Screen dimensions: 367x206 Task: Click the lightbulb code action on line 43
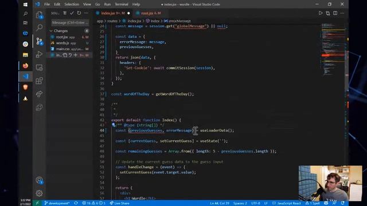pyautogui.click(x=114, y=125)
